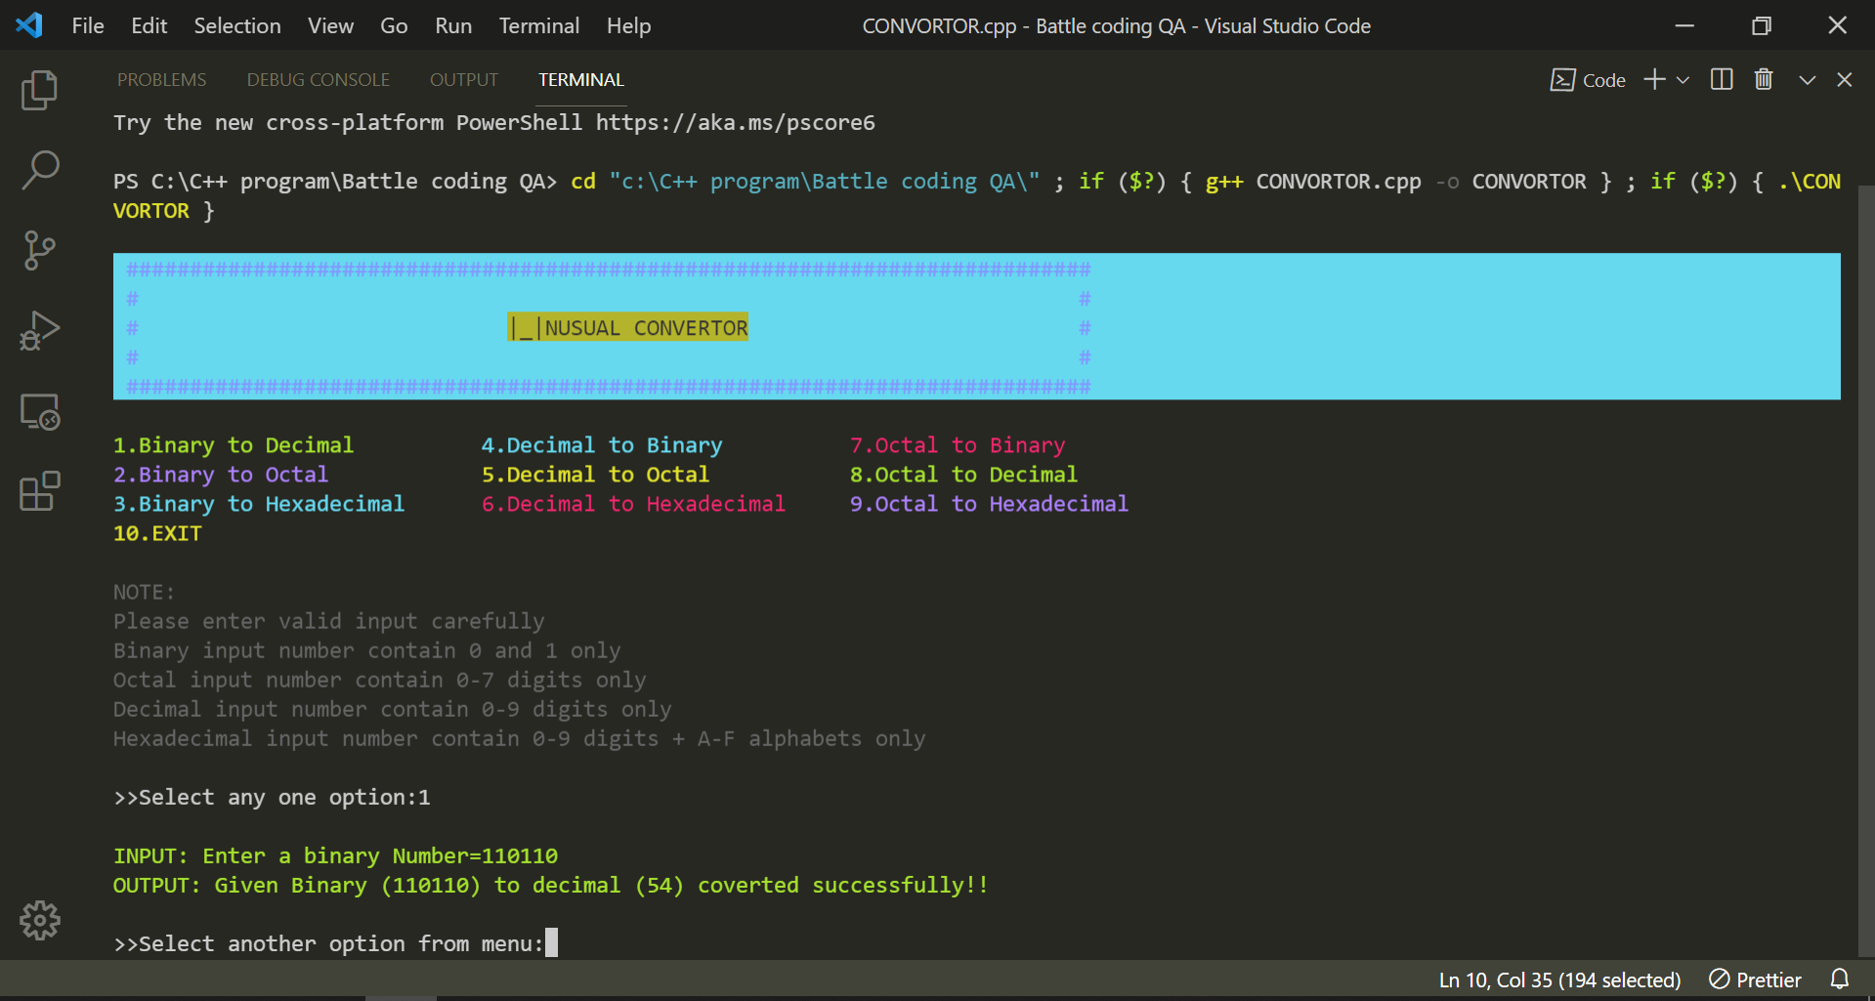1875x1001 pixels.
Task: Open the Remote Explorer sidebar icon
Action: tap(39, 411)
